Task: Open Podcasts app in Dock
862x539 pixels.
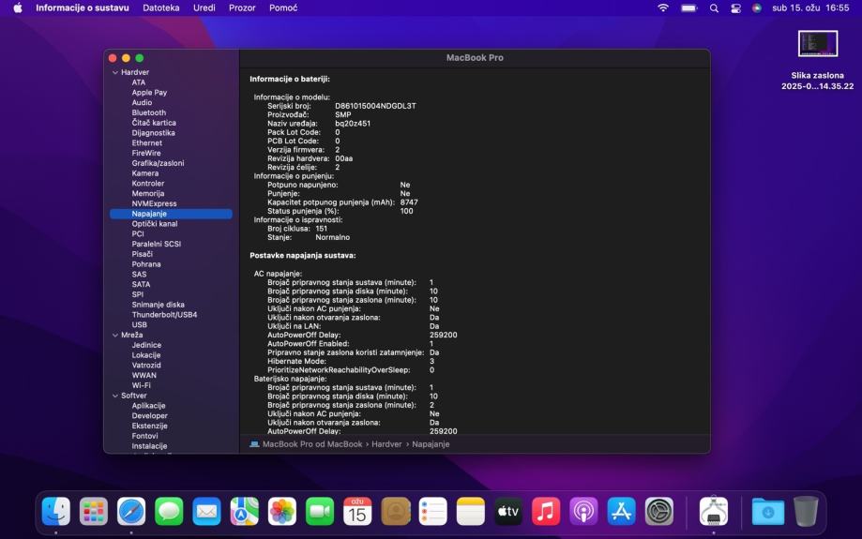Action: click(x=583, y=512)
